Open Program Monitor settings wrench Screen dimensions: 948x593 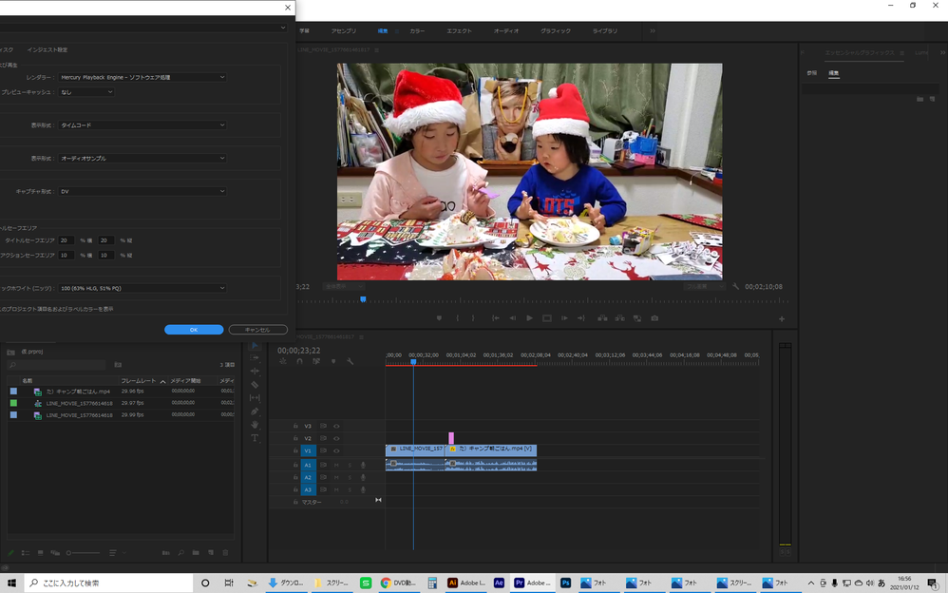(x=736, y=286)
